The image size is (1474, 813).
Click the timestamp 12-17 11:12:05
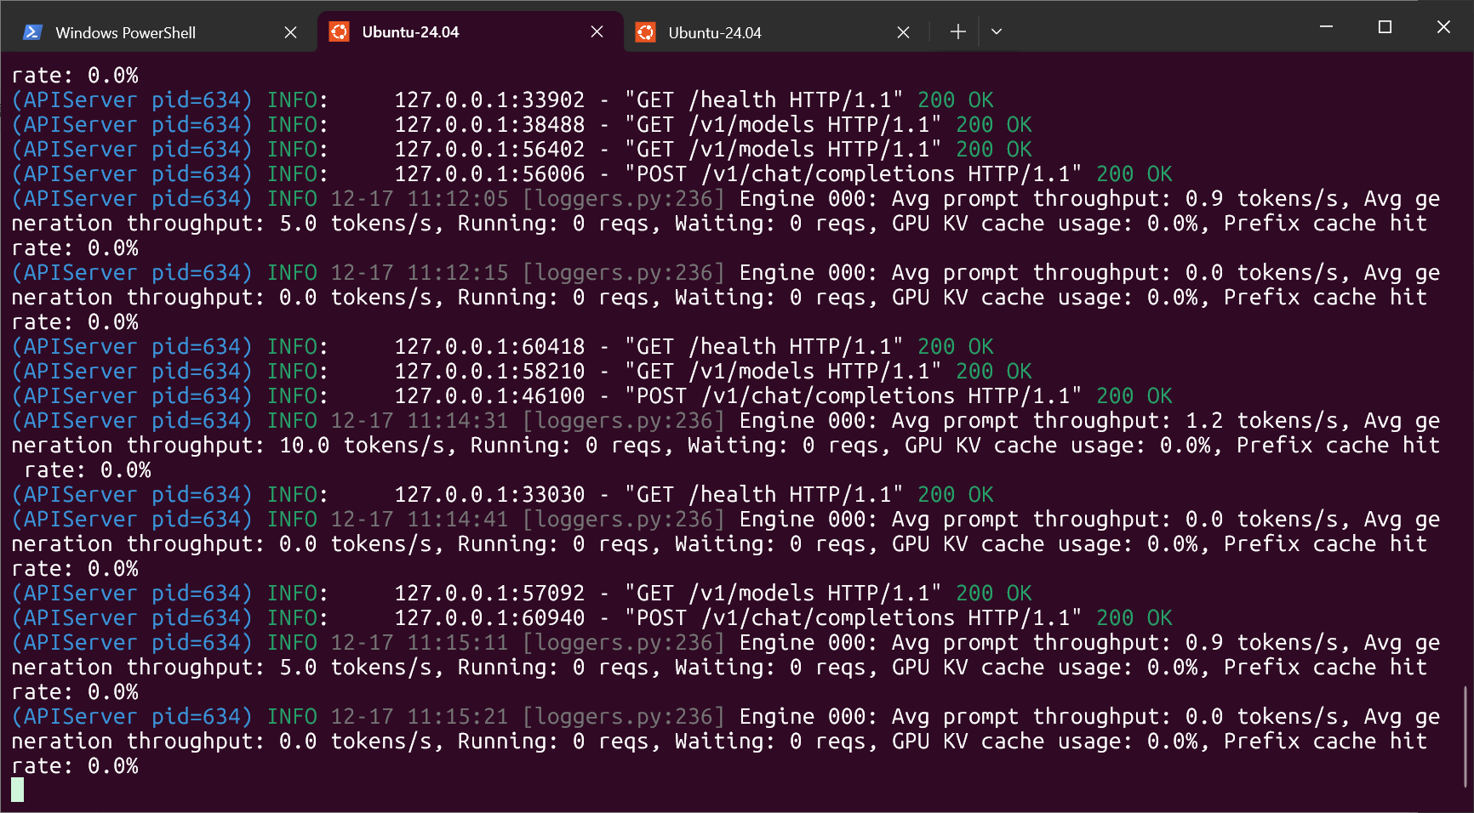[420, 199]
